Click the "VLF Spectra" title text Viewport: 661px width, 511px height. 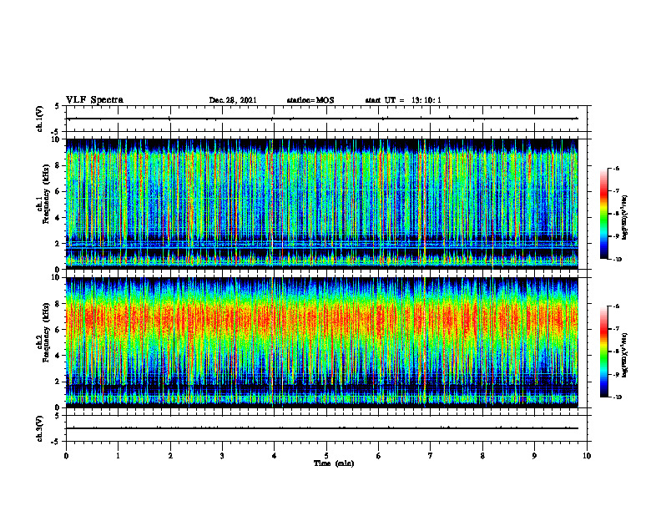point(94,100)
